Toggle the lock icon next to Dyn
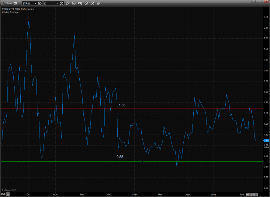The height and width of the screenshot is (197, 270). [x=8, y=194]
